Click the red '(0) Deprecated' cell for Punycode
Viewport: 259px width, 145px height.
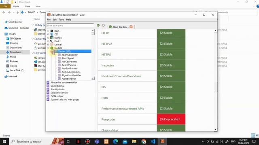(171, 119)
